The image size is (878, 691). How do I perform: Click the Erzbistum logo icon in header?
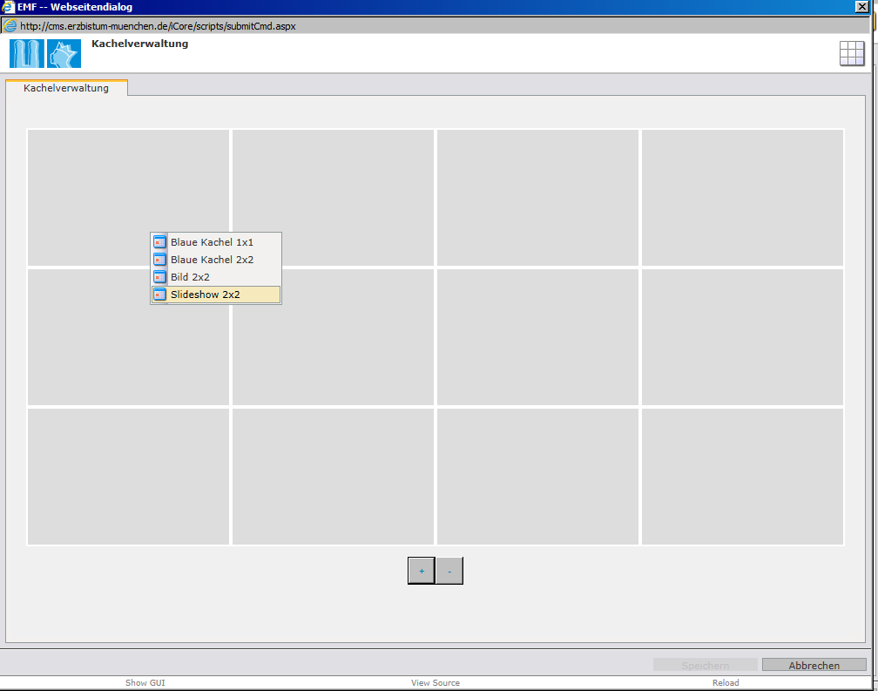click(x=45, y=53)
